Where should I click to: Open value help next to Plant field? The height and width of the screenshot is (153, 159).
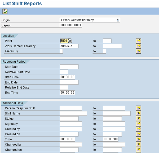coord(70,41)
